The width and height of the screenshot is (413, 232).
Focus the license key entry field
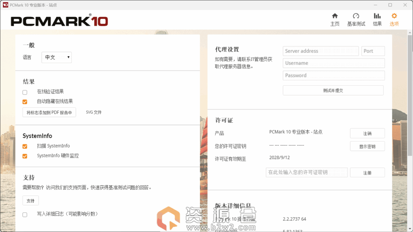307,172
